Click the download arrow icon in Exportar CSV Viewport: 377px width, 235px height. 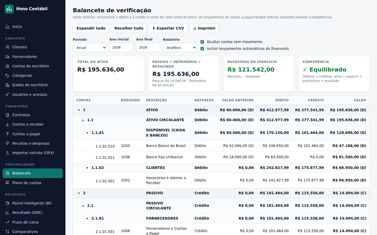tap(154, 28)
